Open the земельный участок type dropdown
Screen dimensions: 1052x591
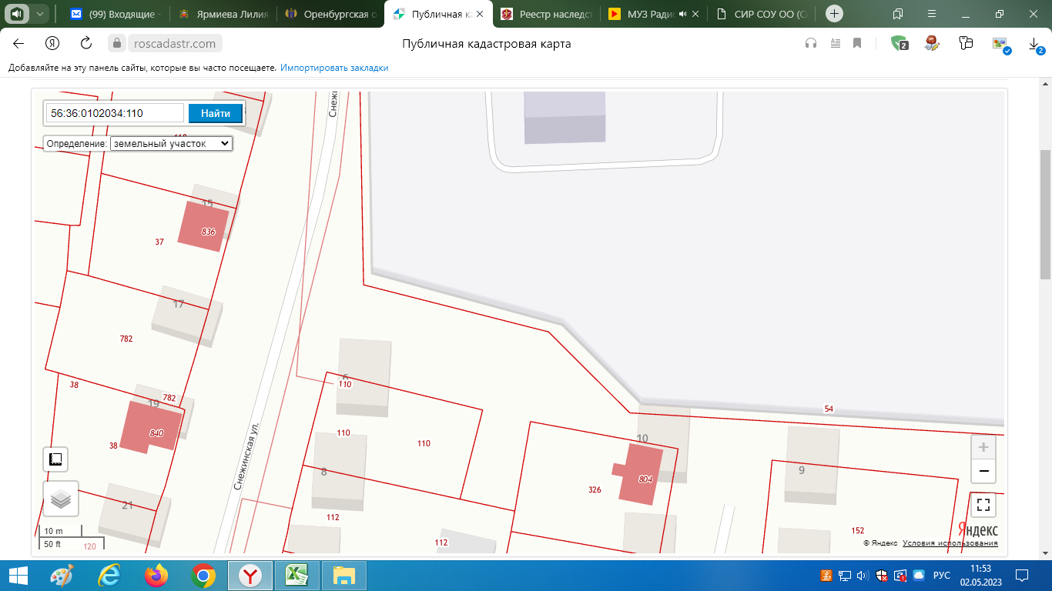(x=171, y=143)
